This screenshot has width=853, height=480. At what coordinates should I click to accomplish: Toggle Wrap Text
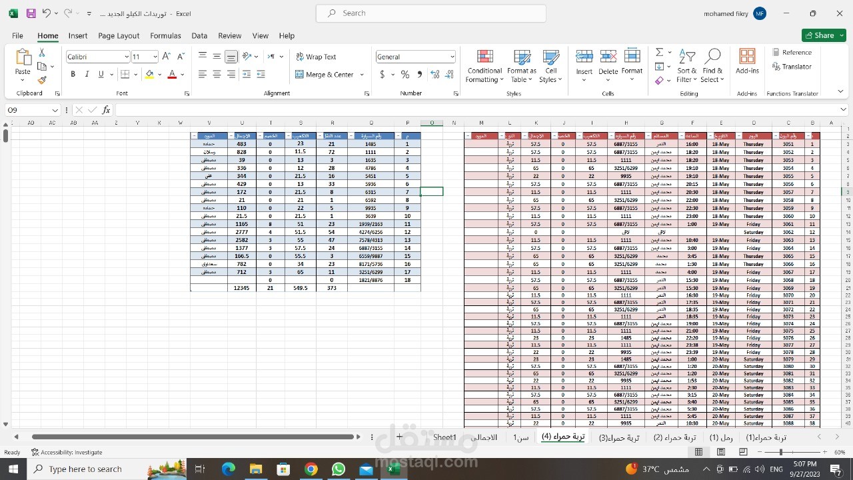point(317,57)
